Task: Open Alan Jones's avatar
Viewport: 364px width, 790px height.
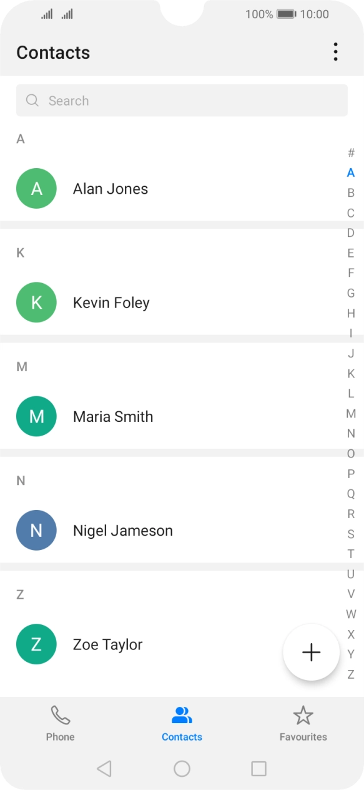Action: click(x=36, y=188)
